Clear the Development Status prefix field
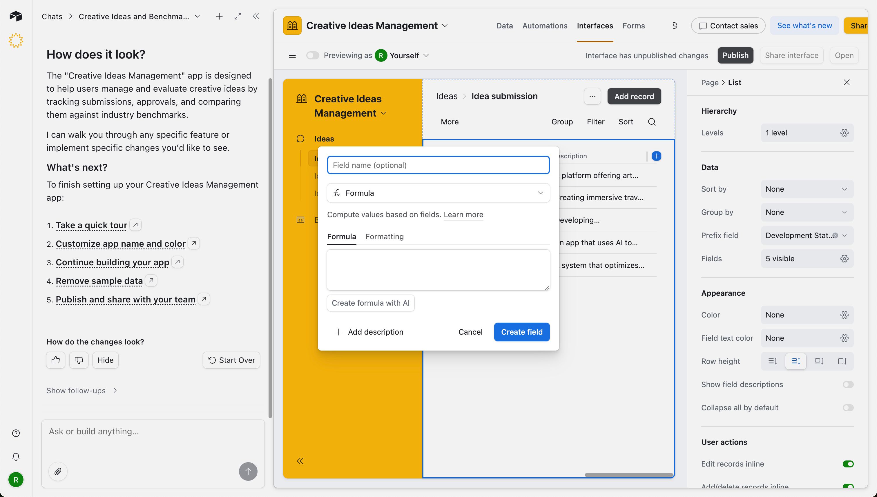 835,235
